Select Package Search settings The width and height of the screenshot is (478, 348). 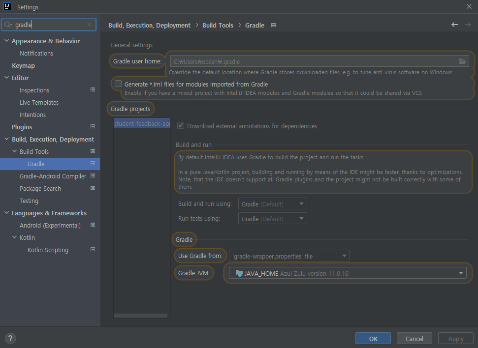pos(40,188)
